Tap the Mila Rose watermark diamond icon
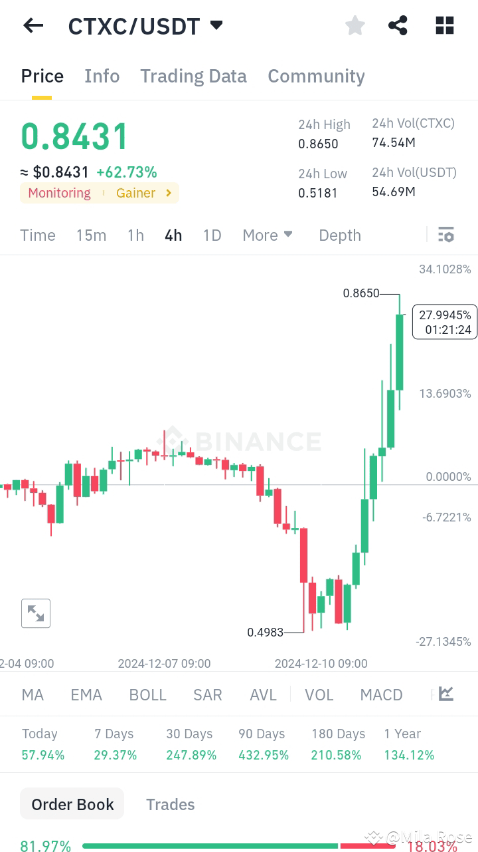Viewport: 478px width, 852px height. 373,838
